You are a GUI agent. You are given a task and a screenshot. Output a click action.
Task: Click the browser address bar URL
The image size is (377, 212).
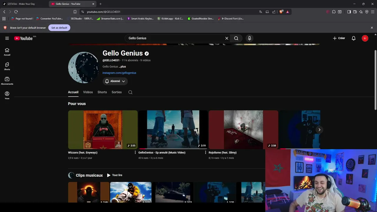(104, 12)
